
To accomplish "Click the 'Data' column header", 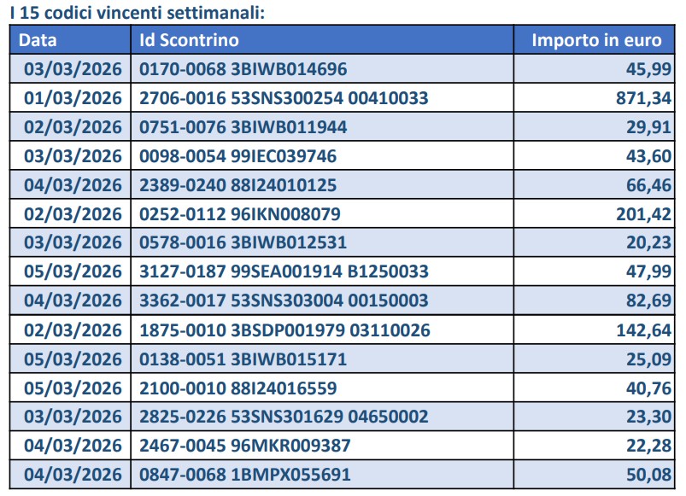I will coord(38,40).
